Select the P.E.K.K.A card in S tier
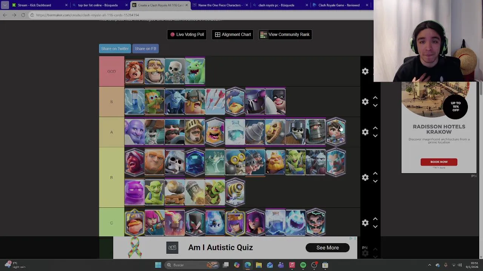This screenshot has height=271, width=483. click(255, 102)
